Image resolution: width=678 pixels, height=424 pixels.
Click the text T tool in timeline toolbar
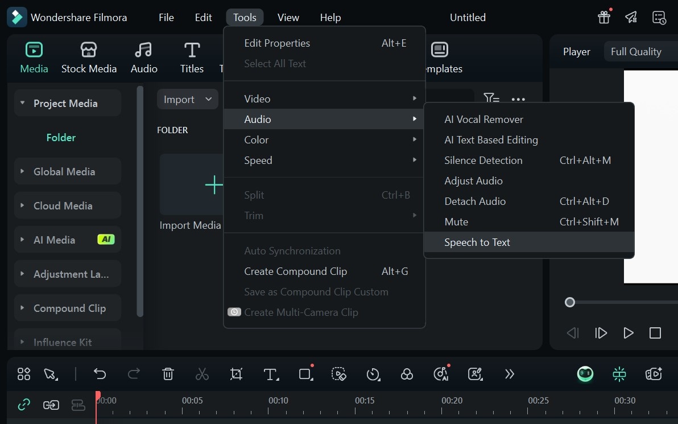(x=271, y=374)
